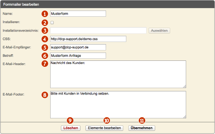This screenshot has width=215, height=134.
Task: Grab the E-Mail-Header textarea resize handle
Action: [184, 86]
